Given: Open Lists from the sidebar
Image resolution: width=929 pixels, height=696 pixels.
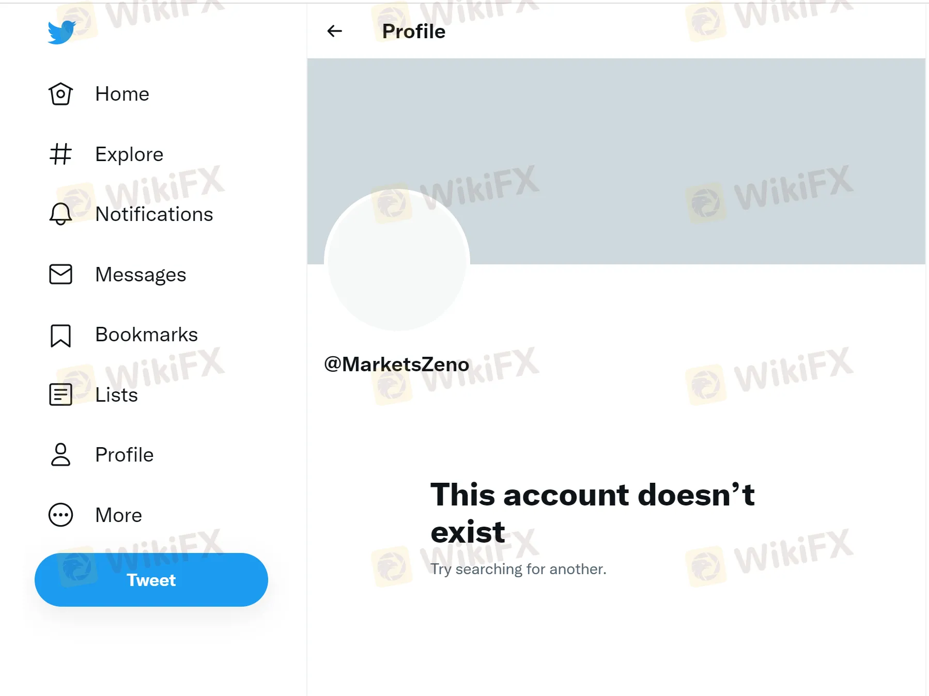Looking at the screenshot, I should [116, 395].
